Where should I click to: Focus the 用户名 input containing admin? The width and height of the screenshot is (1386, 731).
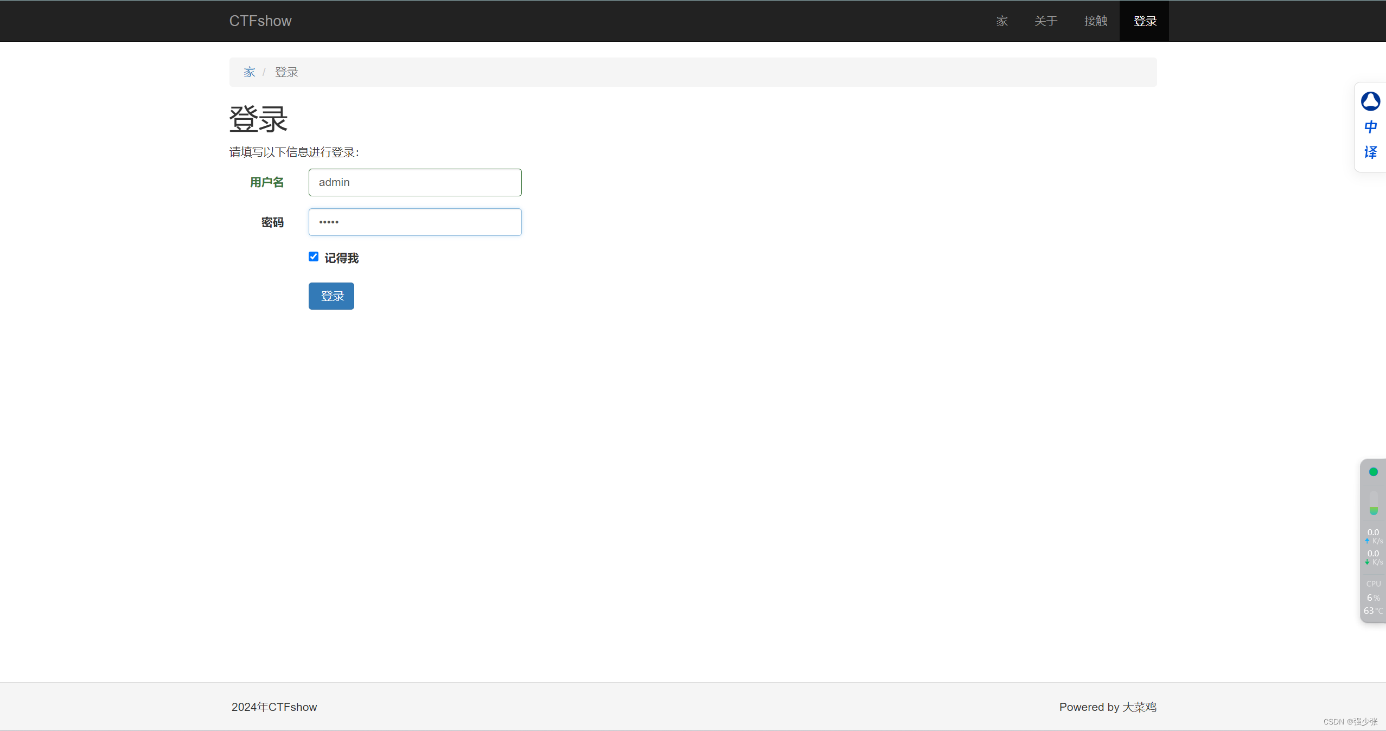click(415, 182)
